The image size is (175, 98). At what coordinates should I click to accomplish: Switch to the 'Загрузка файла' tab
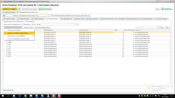[x=9, y=12]
